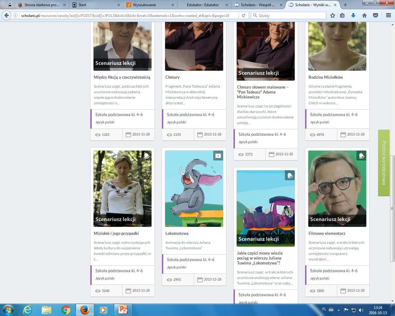The width and height of the screenshot is (395, 316).
Task: Open the Filmowy elementarz resource title
Action: pos(327,233)
